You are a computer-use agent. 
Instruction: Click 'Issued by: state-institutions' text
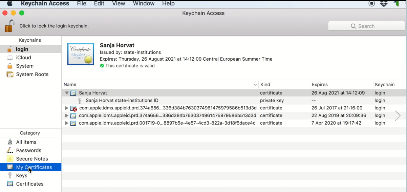click(x=130, y=52)
